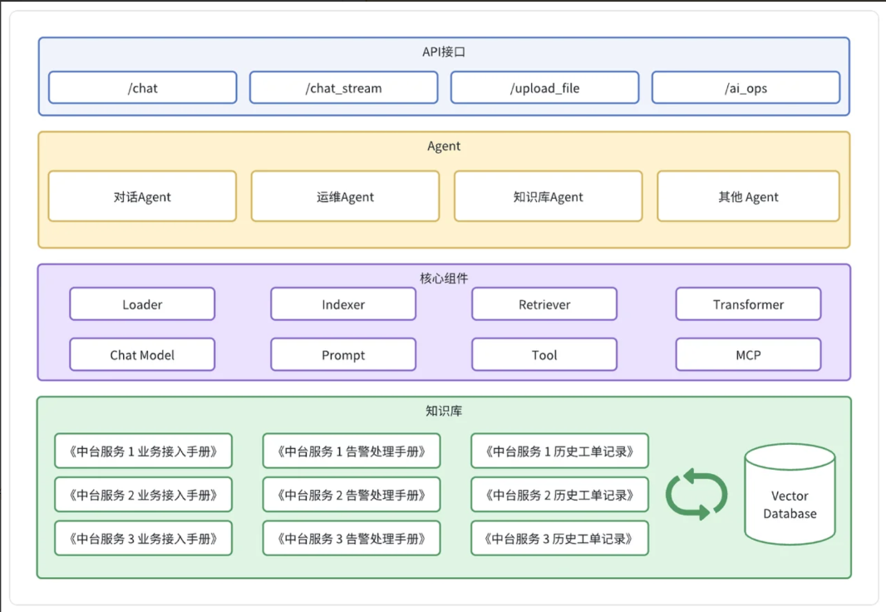Click the 知识库Agent box
This screenshot has height=612, width=886.
[548, 197]
